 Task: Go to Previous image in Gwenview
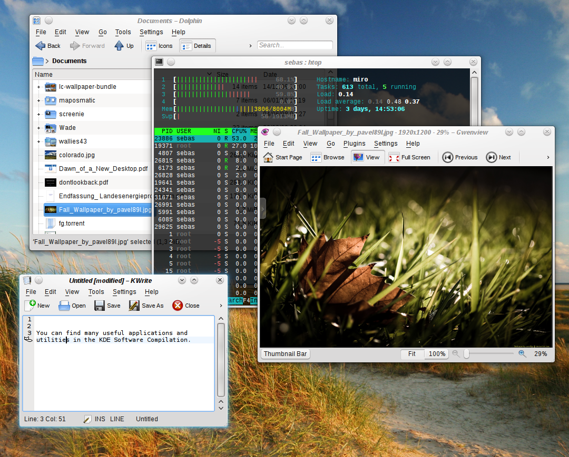tap(460, 157)
